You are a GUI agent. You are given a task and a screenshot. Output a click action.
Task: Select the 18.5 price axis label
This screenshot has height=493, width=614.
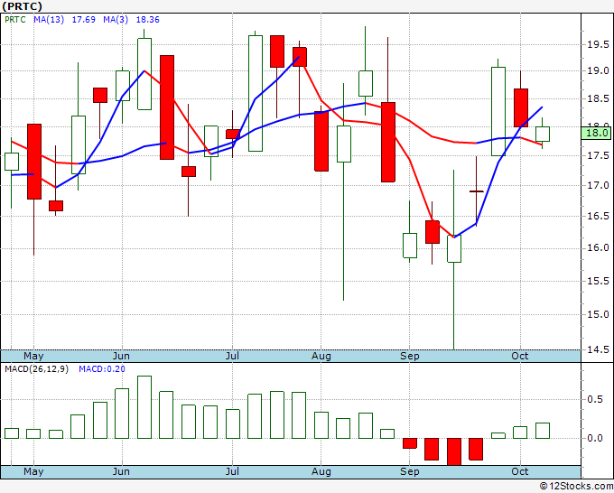(x=598, y=98)
